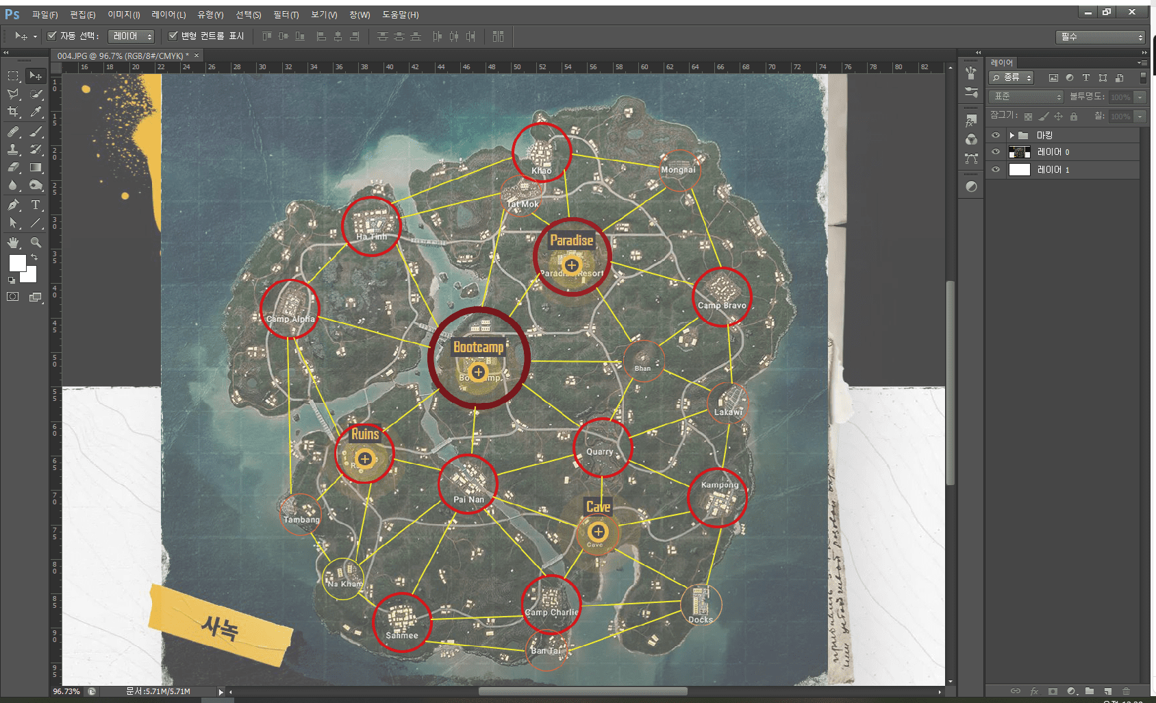Open the 표준 blend mode dropdown
This screenshot has height=703, width=1156.
pos(1026,97)
